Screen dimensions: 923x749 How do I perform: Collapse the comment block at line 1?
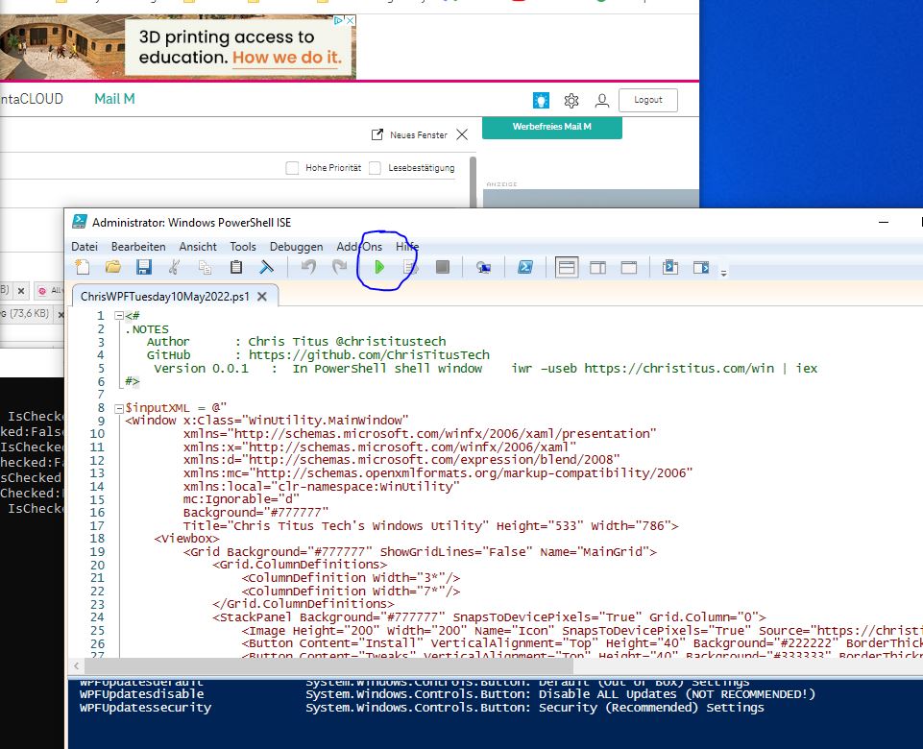tap(119, 316)
